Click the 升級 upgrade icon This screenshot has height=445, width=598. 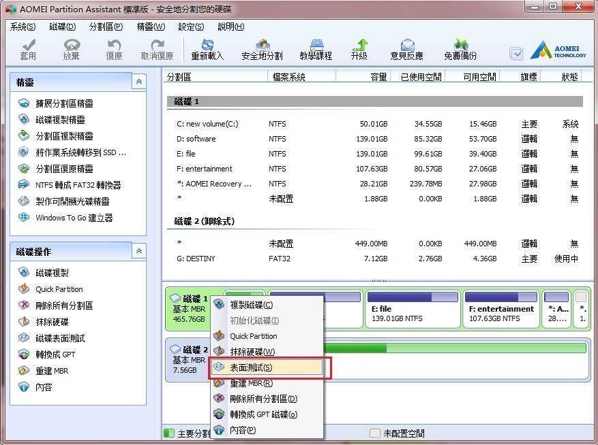coord(359,50)
